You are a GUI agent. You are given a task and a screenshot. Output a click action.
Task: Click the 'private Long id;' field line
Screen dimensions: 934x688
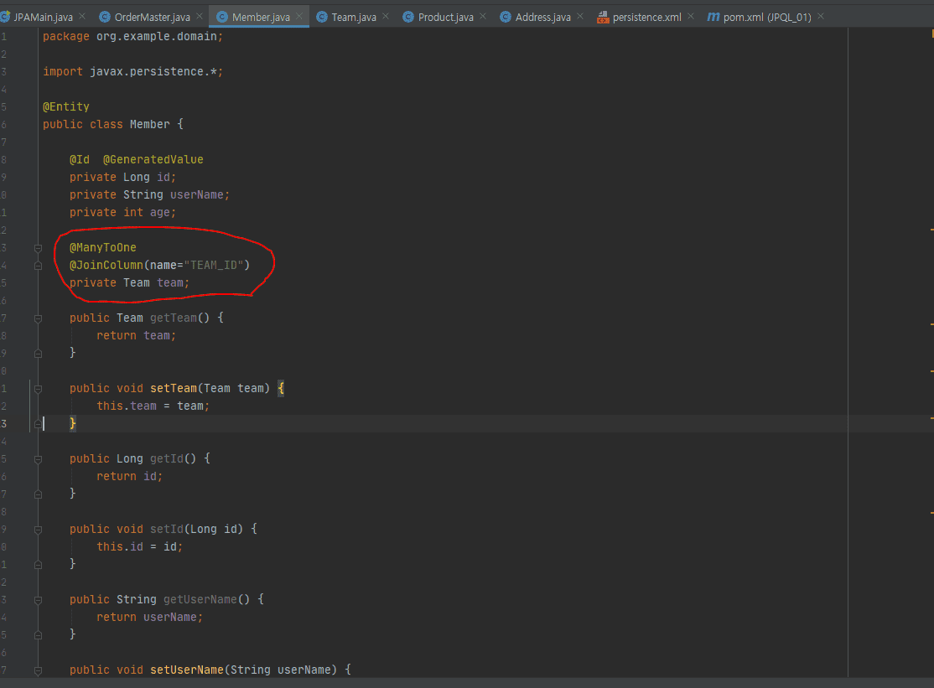point(122,177)
